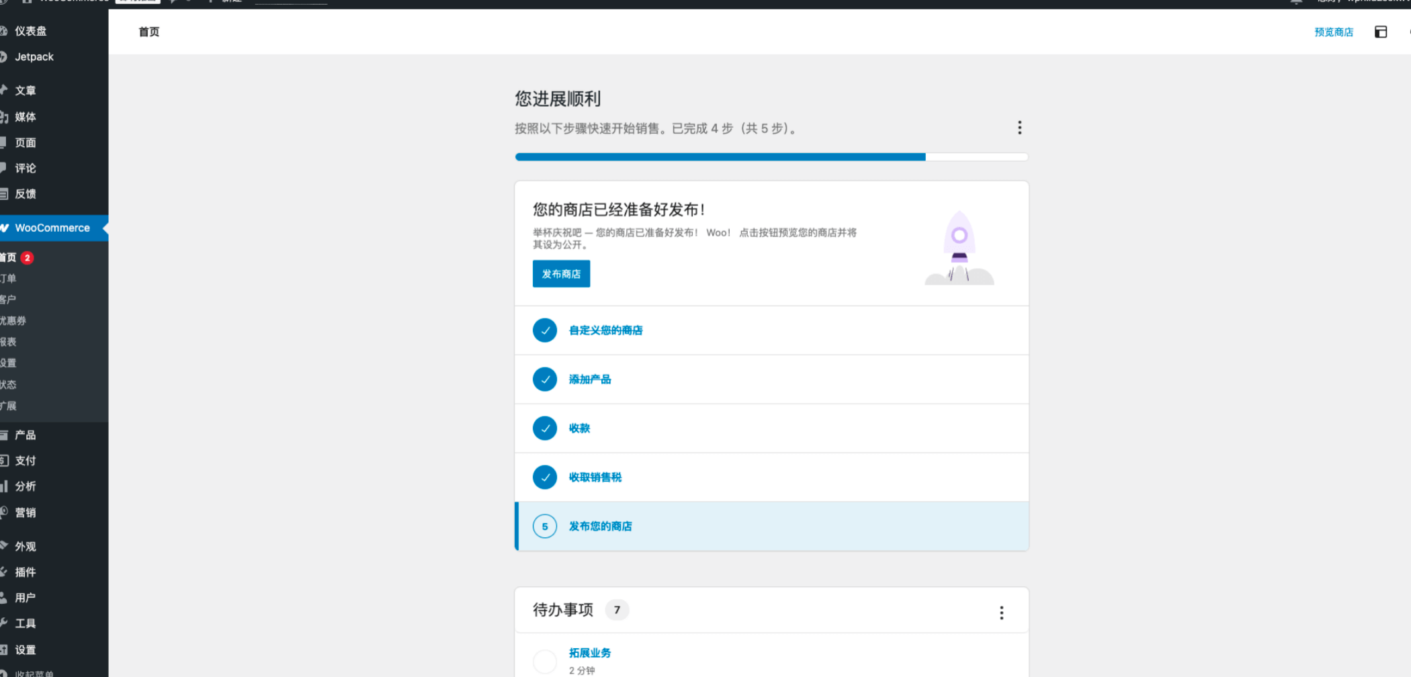Screen dimensions: 1411x677
Task: Click the rocket illustration in launch card
Action: point(959,248)
